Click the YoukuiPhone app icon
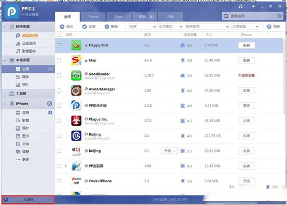The width and height of the screenshot is (287, 205). pos(76,181)
